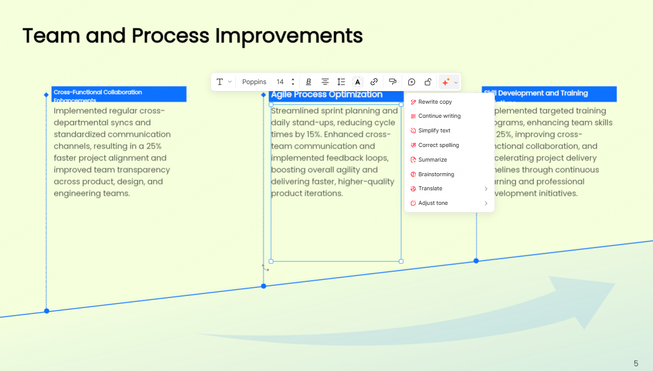Click the Agile Process Optimization title
653x371 pixels.
pos(326,94)
